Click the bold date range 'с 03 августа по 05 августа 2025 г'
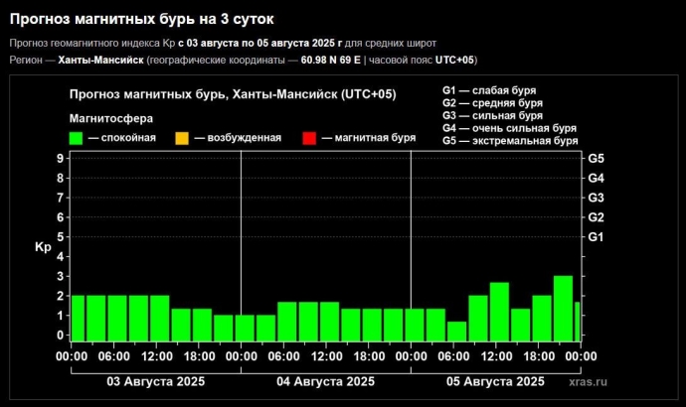The height and width of the screenshot is (407, 686). (259, 44)
